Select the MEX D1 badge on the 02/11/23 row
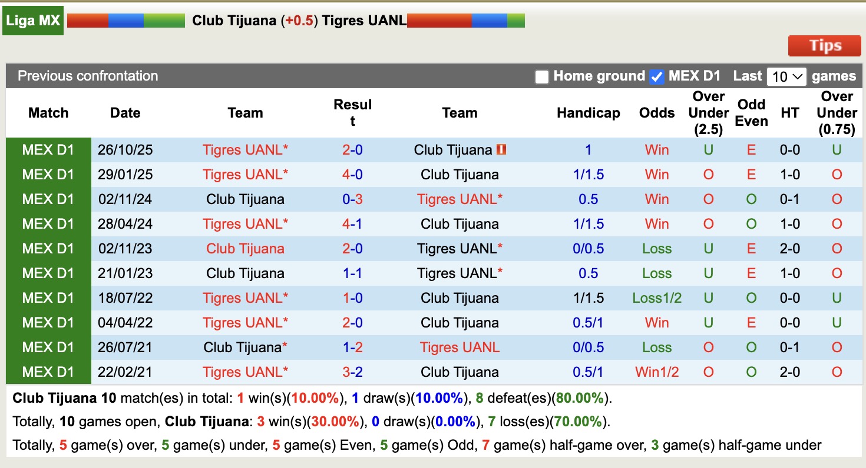The image size is (866, 468). 47,248
